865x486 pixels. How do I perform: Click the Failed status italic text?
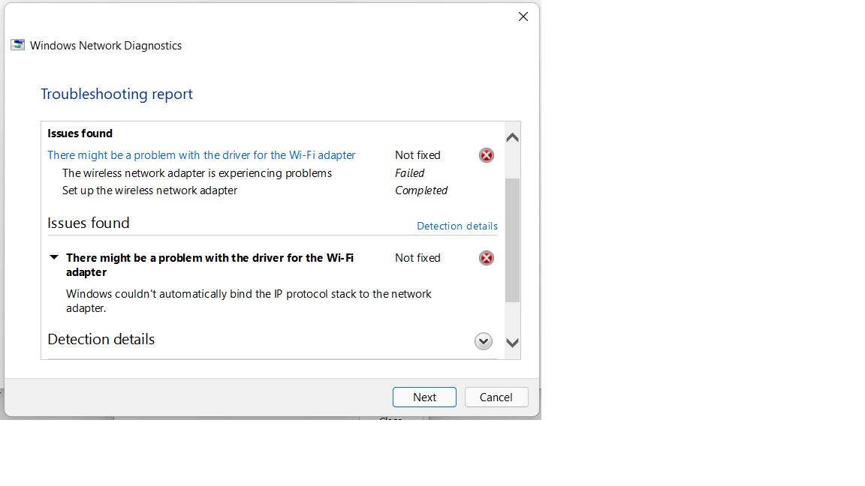coord(410,172)
